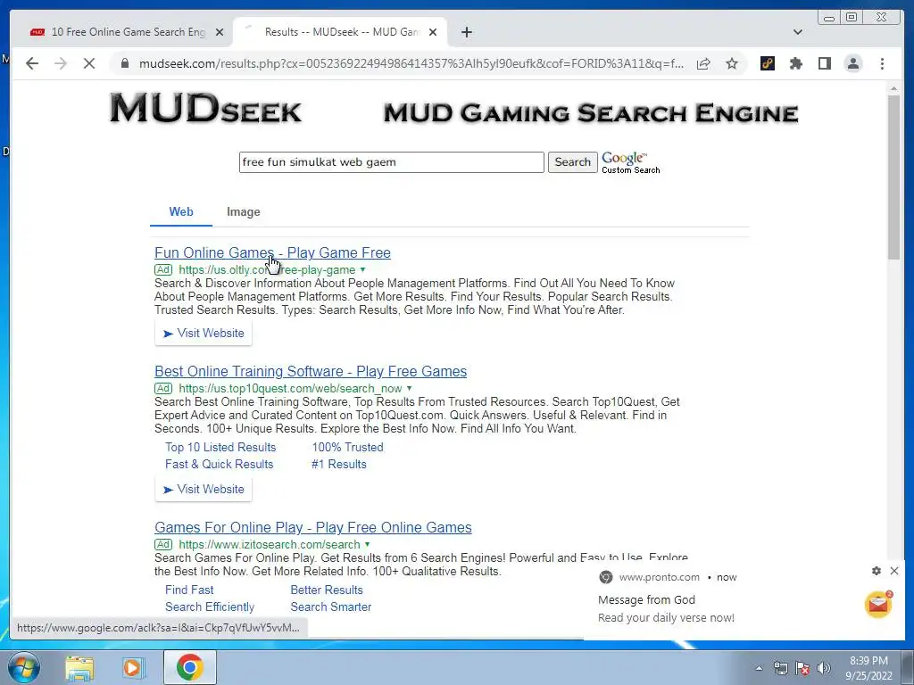The width and height of the screenshot is (914, 685).
Task: Expand the top10quest.com ad URL dropdown arrow
Action: (409, 388)
